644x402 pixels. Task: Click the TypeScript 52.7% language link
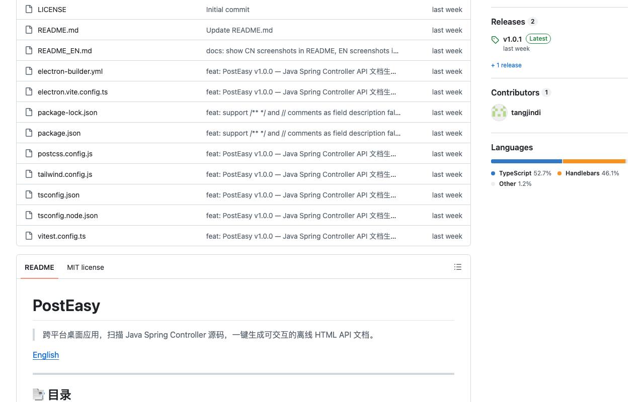click(x=521, y=173)
